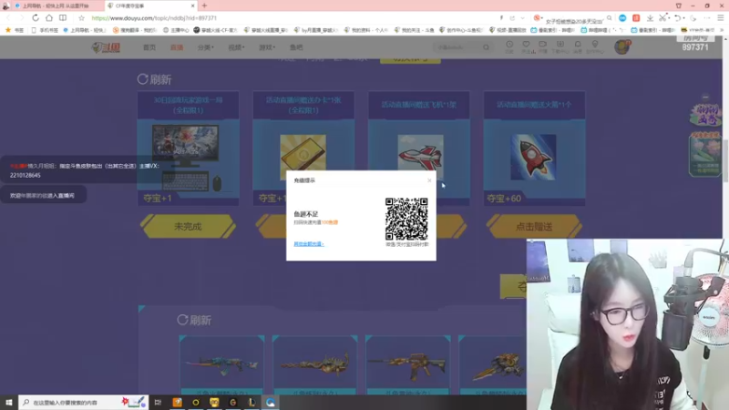Click the Douyu search magnifier icon
729x410 pixels.
[486, 47]
